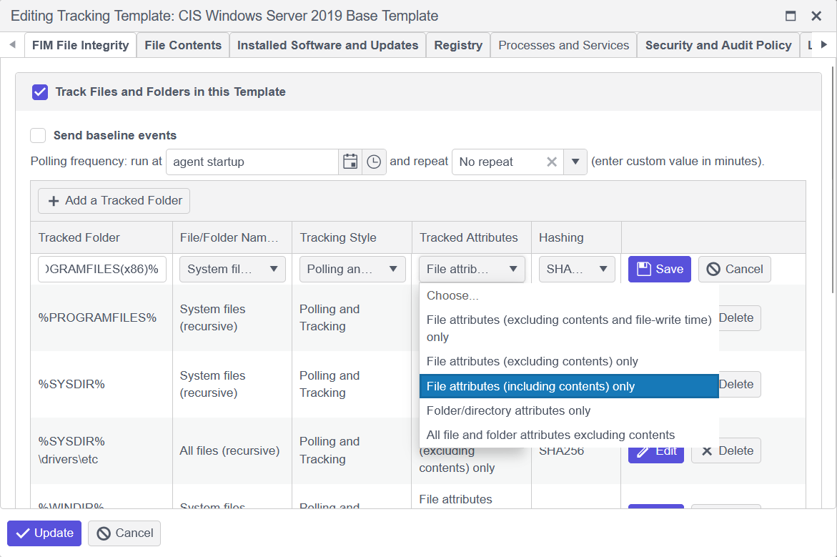The height and width of the screenshot is (557, 837).
Task: Click the 'agent startup' polling time field
Action: 252,162
